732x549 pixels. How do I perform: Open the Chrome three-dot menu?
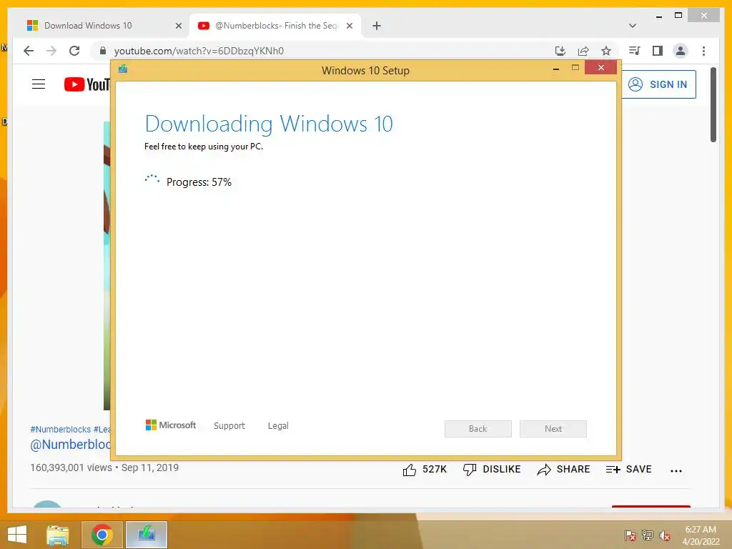[x=703, y=51]
